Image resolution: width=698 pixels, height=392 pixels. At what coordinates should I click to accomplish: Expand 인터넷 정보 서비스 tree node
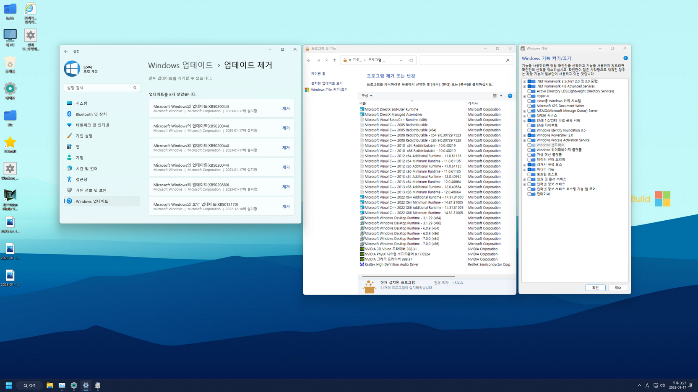525,184
